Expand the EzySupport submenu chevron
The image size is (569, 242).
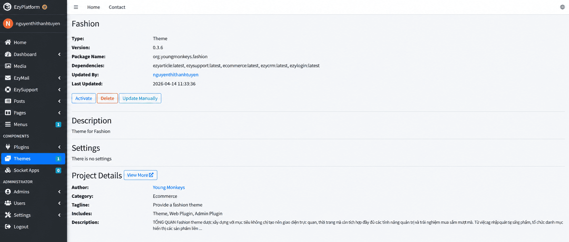tap(59, 89)
